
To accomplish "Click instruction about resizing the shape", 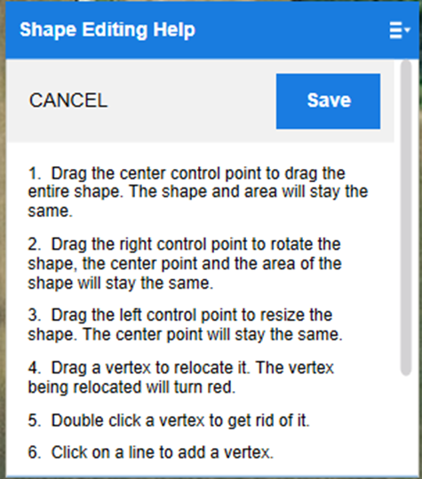I will tap(185, 324).
